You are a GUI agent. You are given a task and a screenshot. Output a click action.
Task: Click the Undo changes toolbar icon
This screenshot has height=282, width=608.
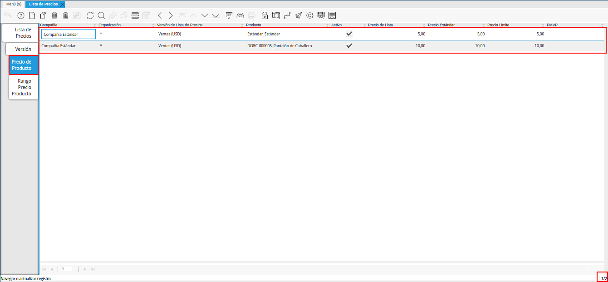point(7,15)
